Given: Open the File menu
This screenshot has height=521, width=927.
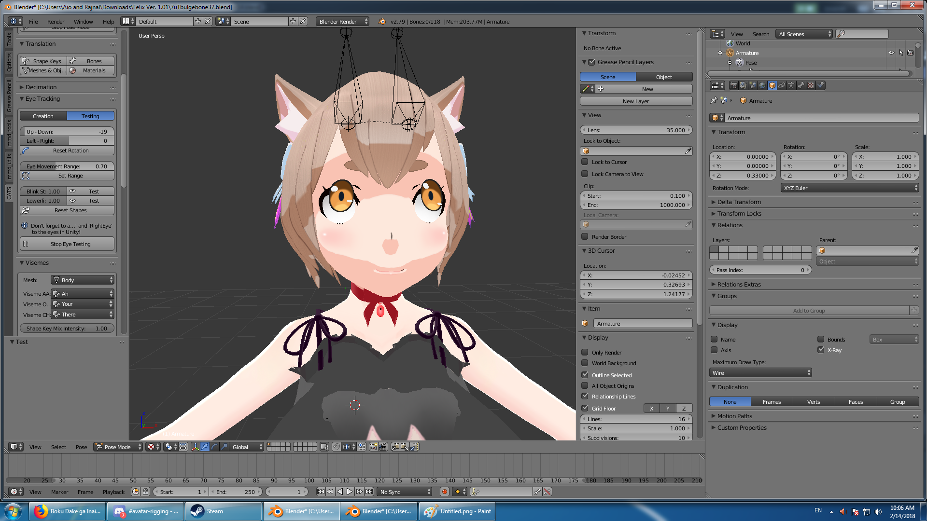Looking at the screenshot, I should (x=33, y=21).
